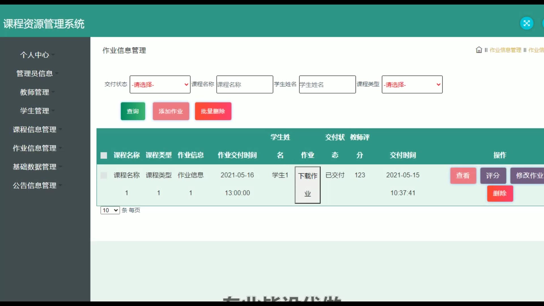Click the 评分 button for 学生1
The width and height of the screenshot is (544, 306).
(x=493, y=176)
